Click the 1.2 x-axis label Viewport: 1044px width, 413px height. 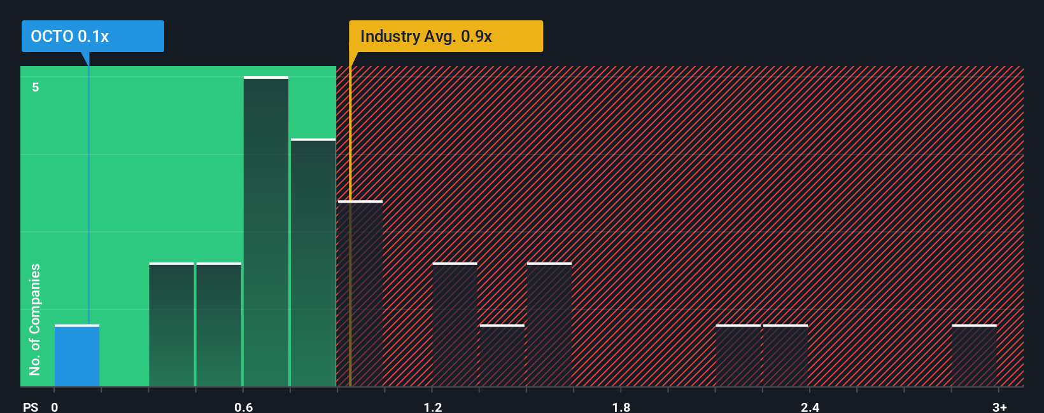(433, 407)
